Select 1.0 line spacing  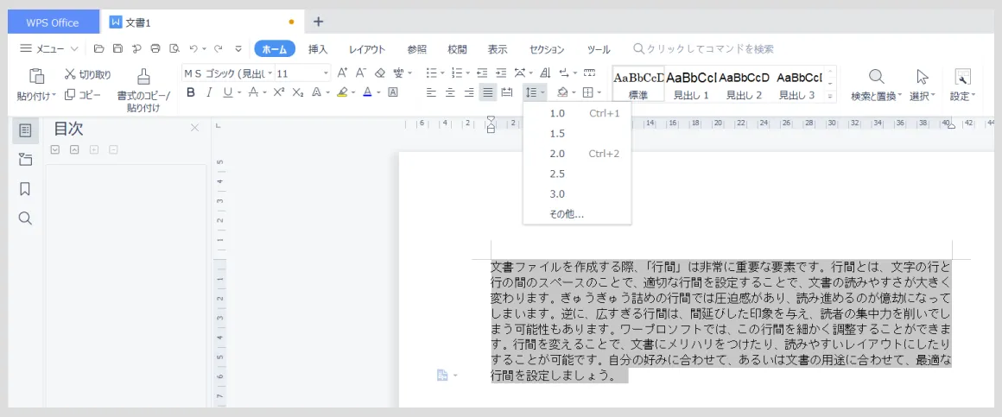pos(577,114)
